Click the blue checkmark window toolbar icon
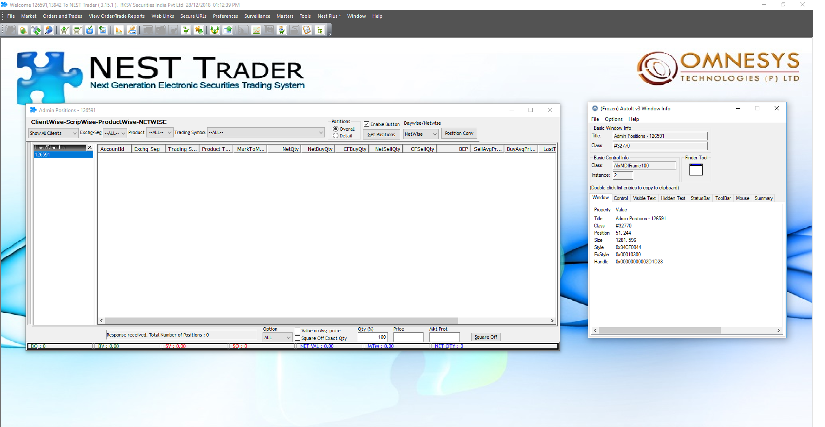 90,30
